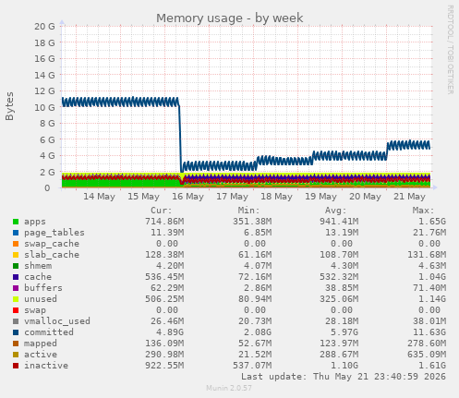The width and height of the screenshot is (459, 398).
Task: Click the unused minimum value 80.94M
Action: pyautogui.click(x=255, y=299)
